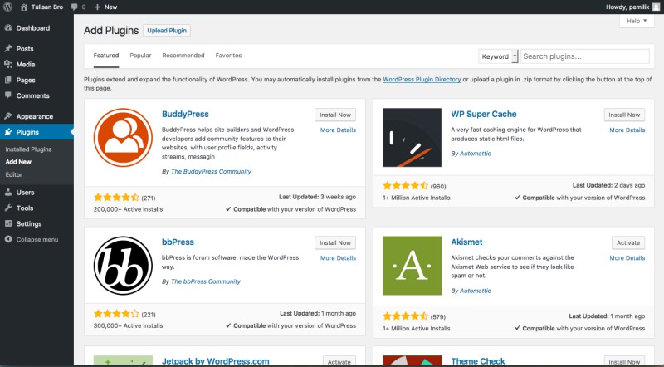Switch to the Recommended tab
The width and height of the screenshot is (664, 367).
[183, 56]
